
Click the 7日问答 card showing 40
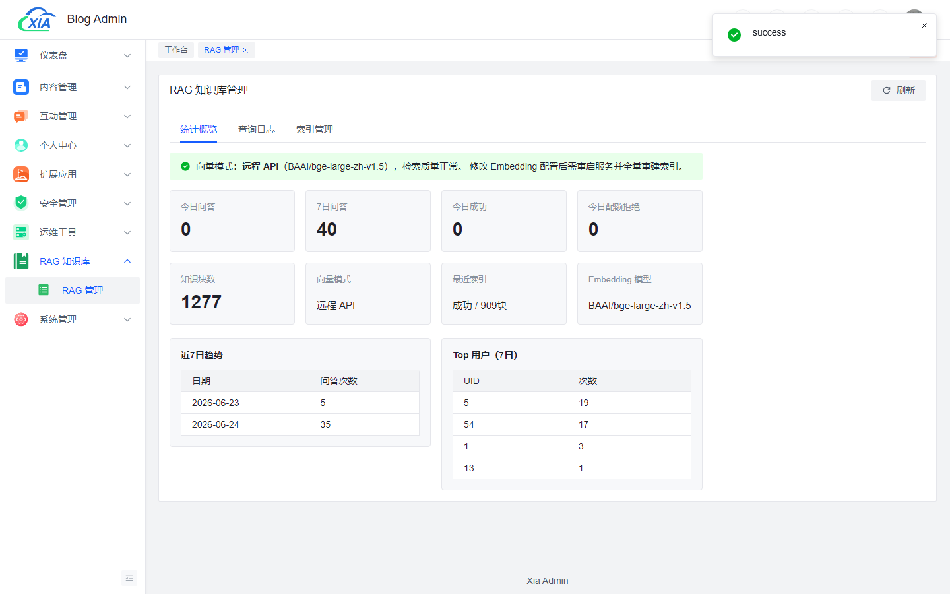click(x=368, y=221)
